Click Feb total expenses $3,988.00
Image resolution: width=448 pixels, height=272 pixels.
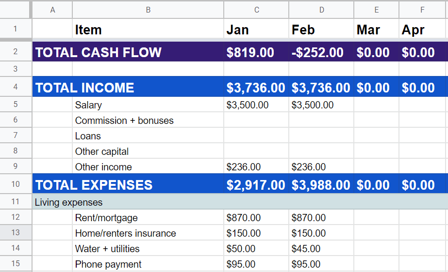[321, 185]
